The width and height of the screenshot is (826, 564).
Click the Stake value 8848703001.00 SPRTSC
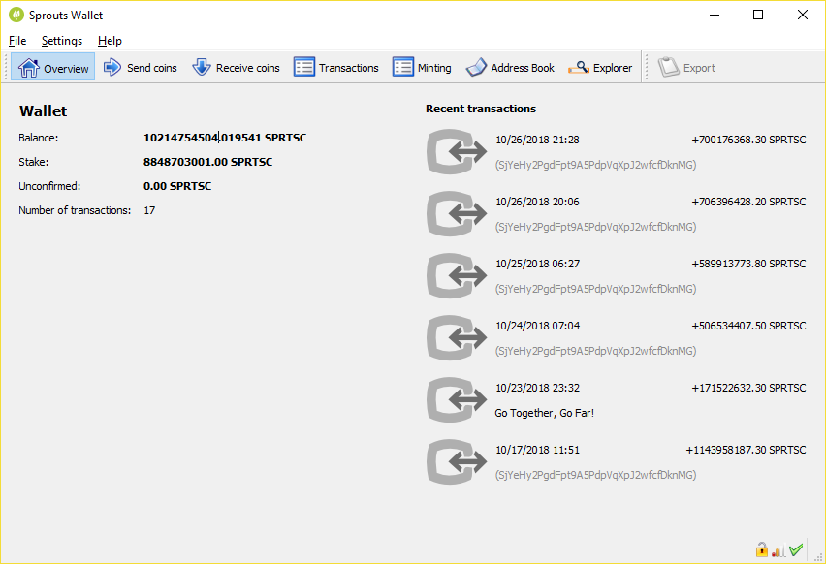click(x=208, y=162)
